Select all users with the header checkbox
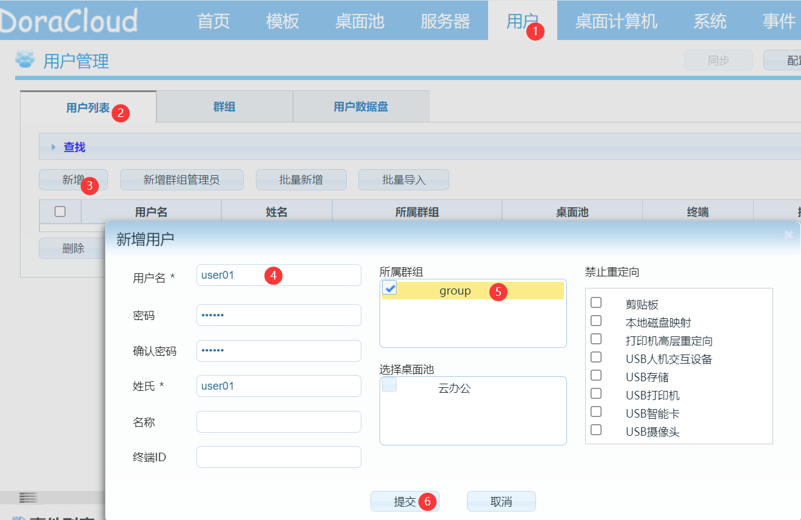 [59, 211]
